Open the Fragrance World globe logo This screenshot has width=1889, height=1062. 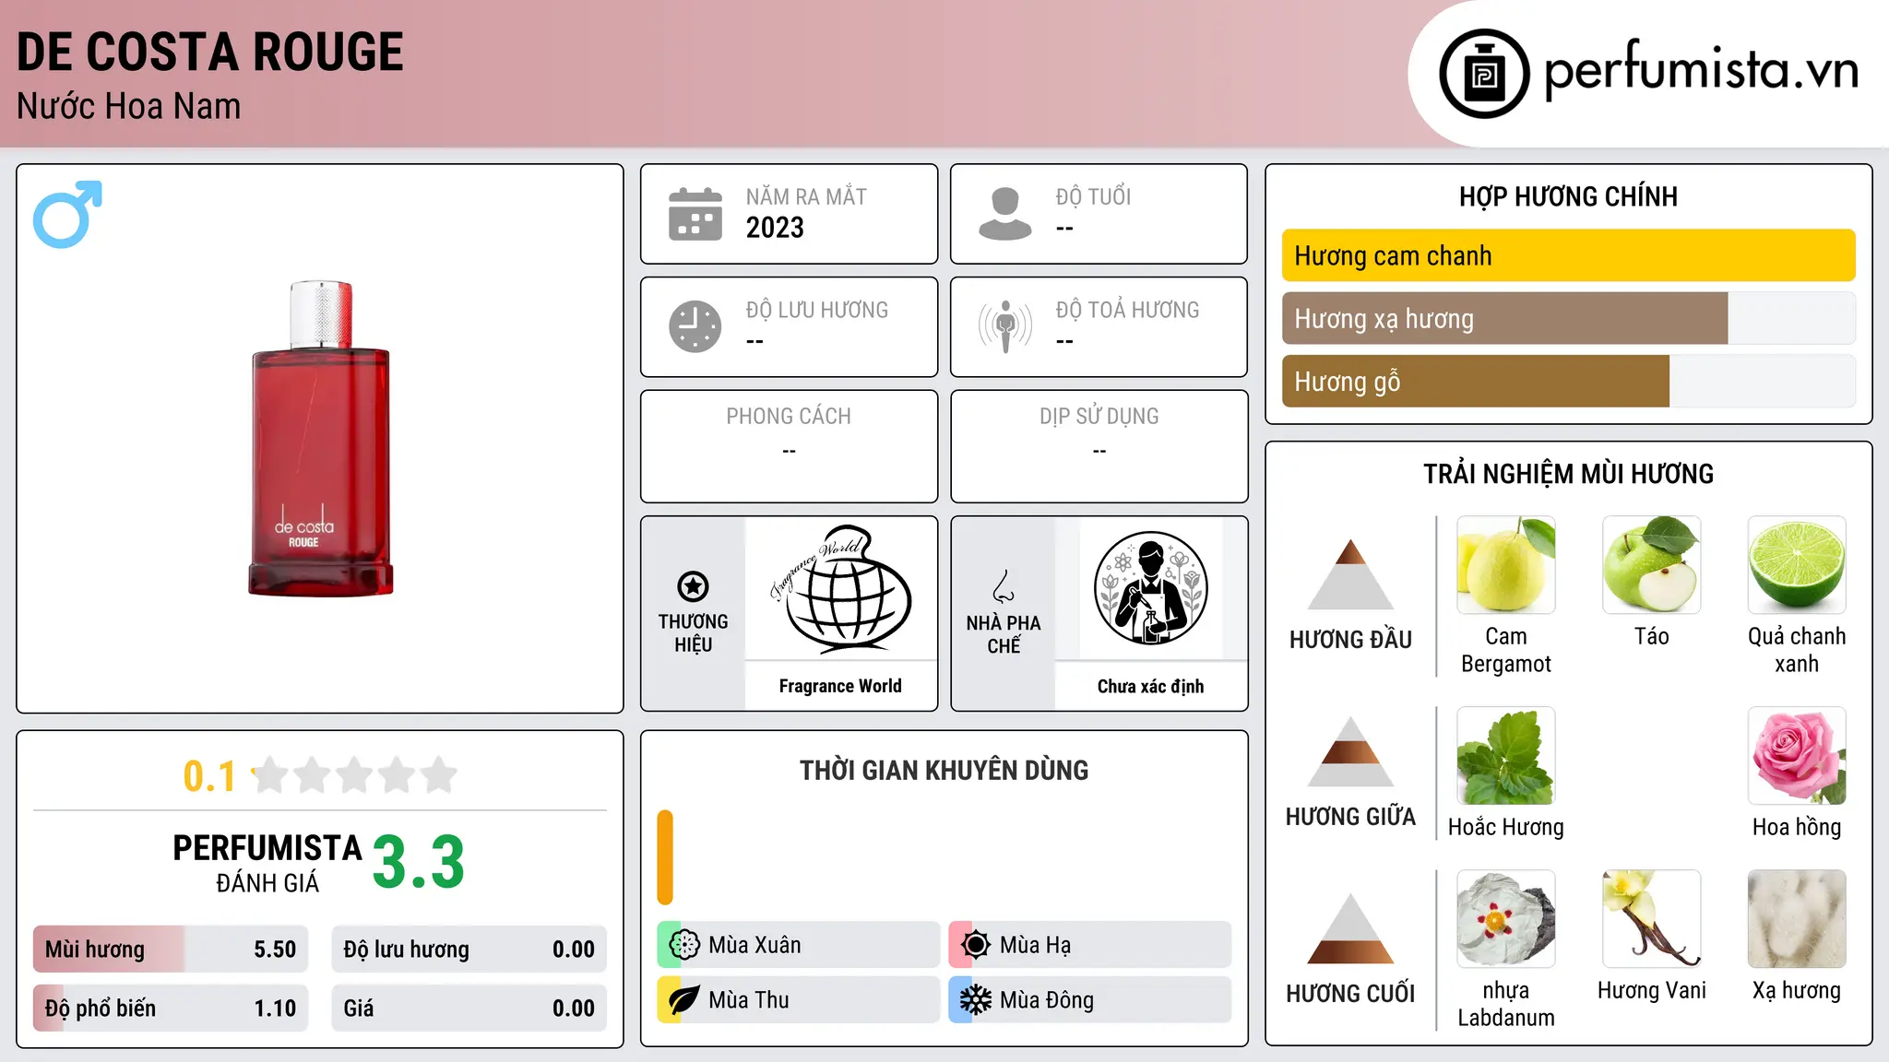pos(840,588)
